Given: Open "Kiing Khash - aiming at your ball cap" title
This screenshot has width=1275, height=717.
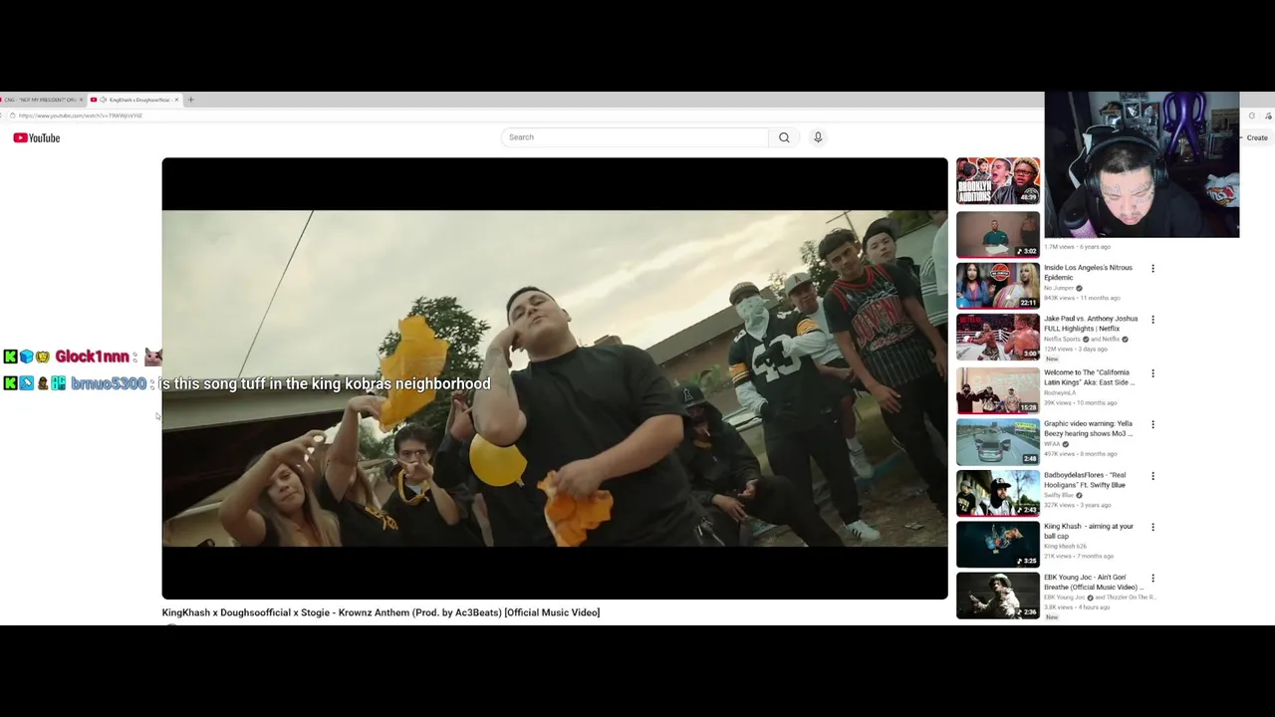Looking at the screenshot, I should (1089, 531).
